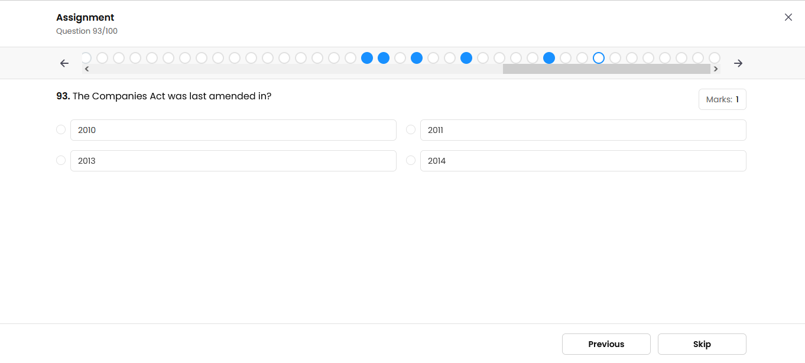This screenshot has height=363, width=805.
Task: Choose the 2013 radio button
Action: (x=61, y=160)
